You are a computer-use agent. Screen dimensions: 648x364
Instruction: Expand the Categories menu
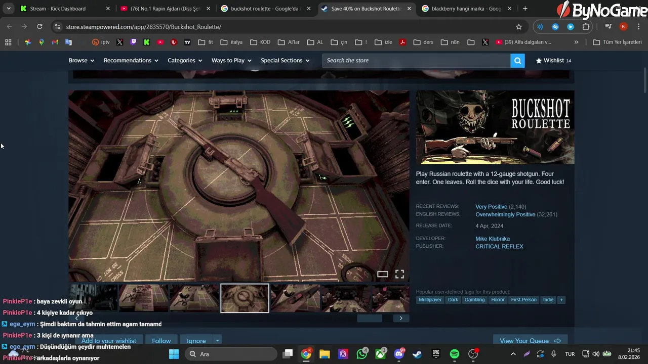click(185, 61)
